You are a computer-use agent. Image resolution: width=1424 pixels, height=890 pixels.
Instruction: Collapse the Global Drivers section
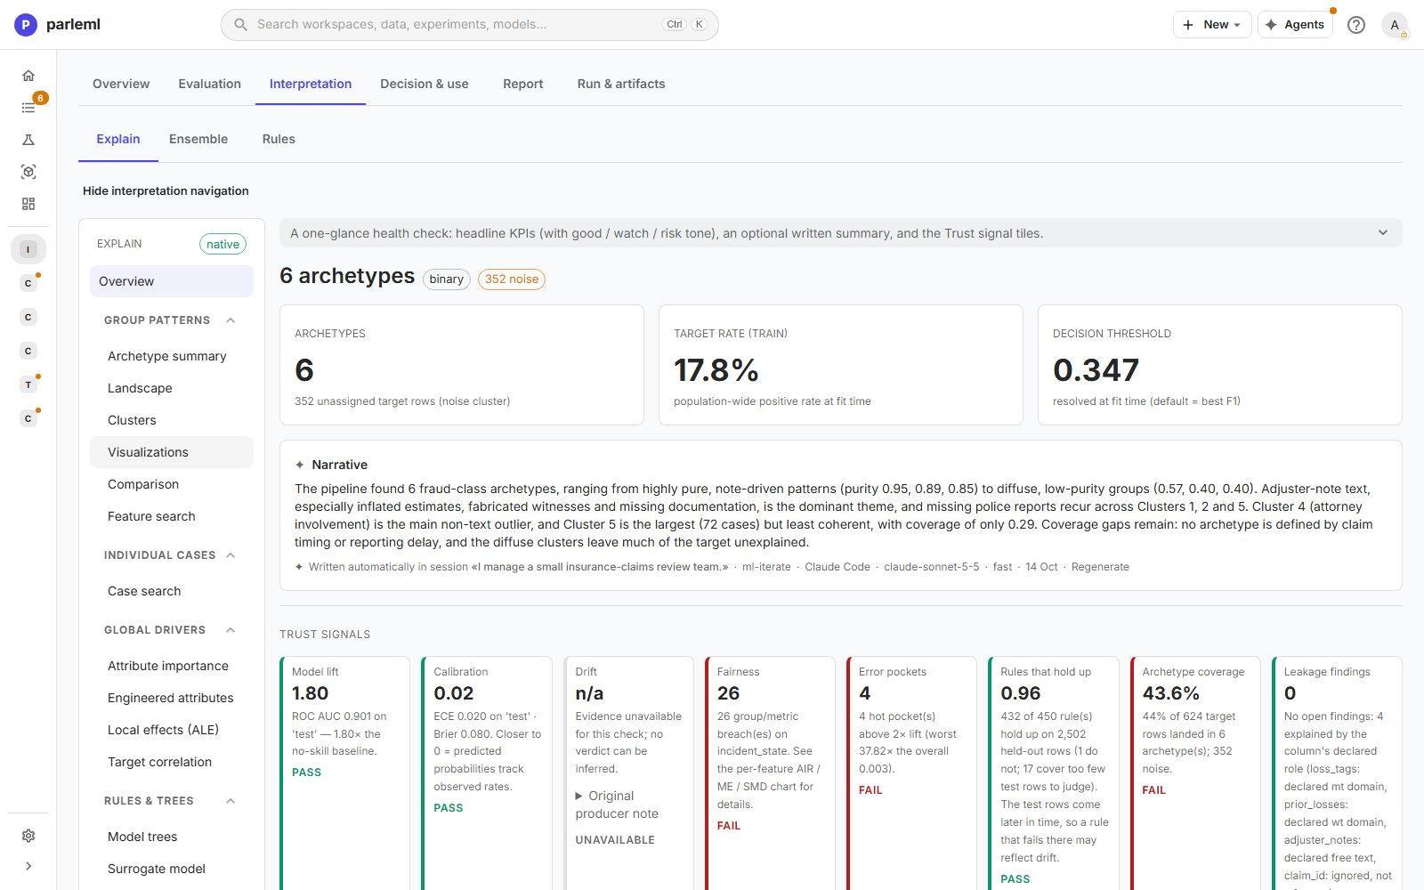(231, 630)
